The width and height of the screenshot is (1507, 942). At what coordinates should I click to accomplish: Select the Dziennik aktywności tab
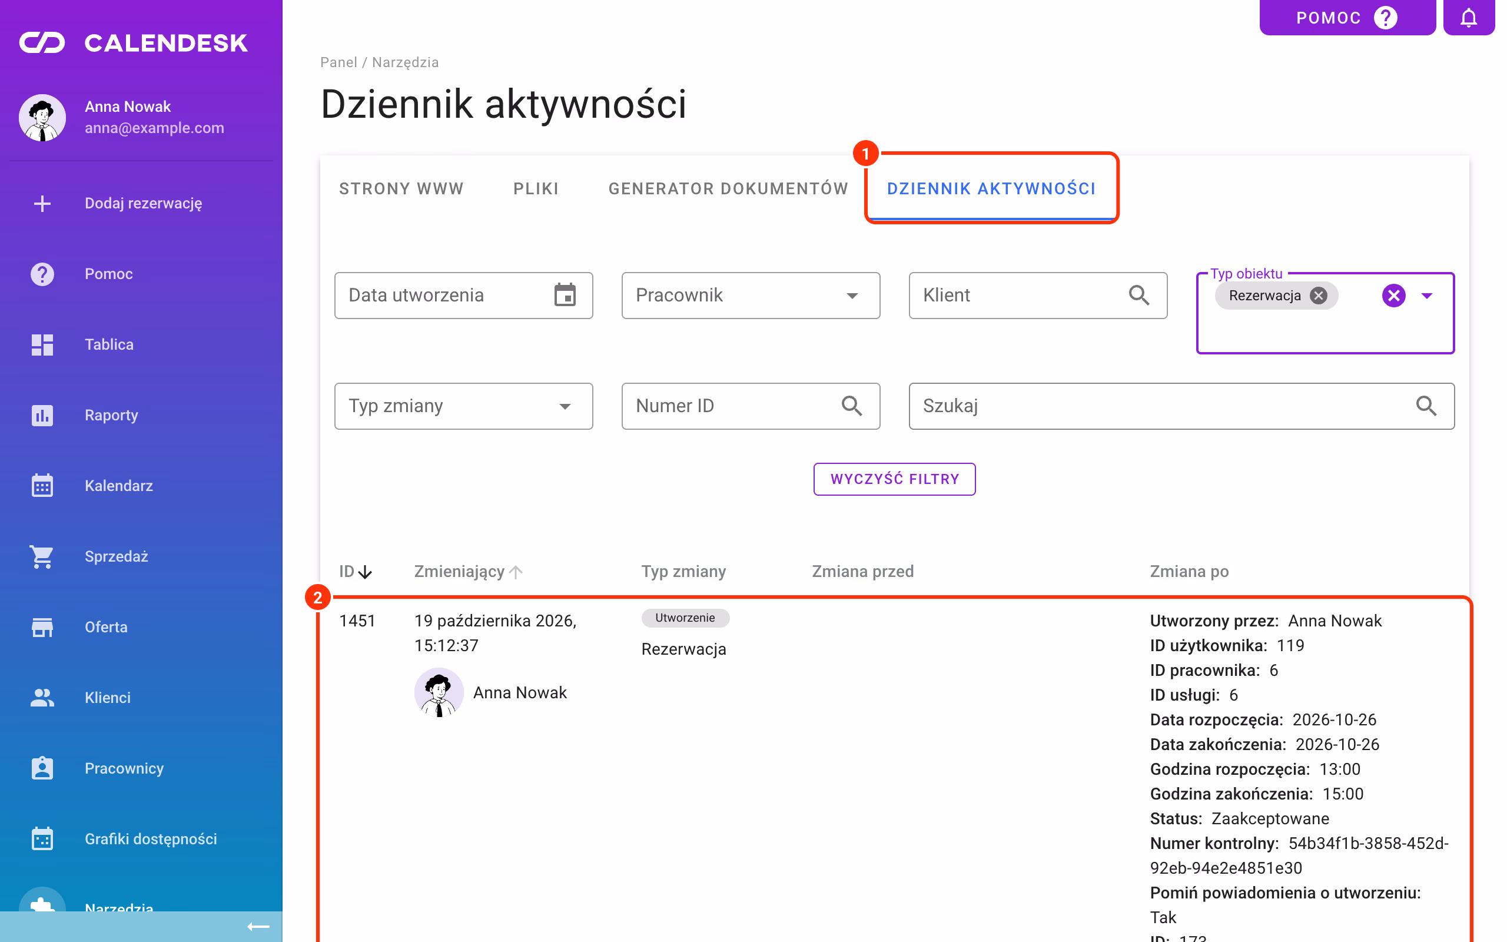(991, 189)
